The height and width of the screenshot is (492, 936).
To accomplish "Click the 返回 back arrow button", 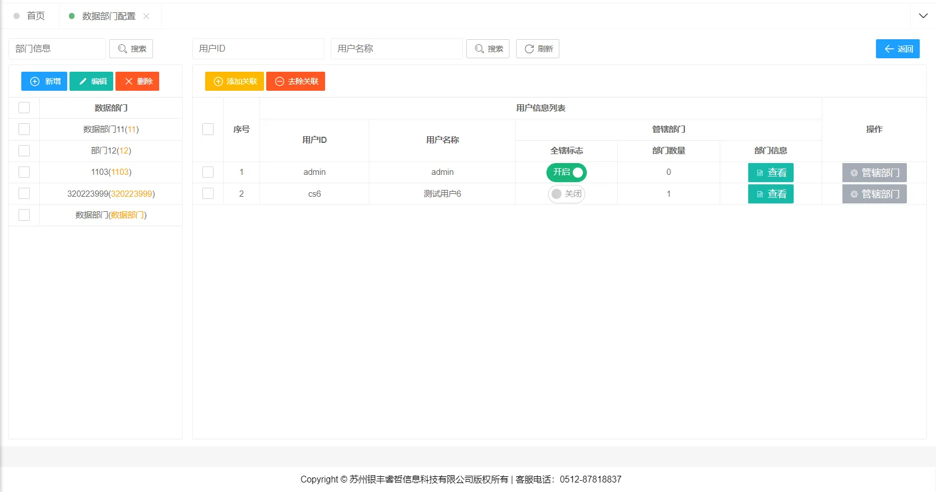I will pyautogui.click(x=897, y=49).
